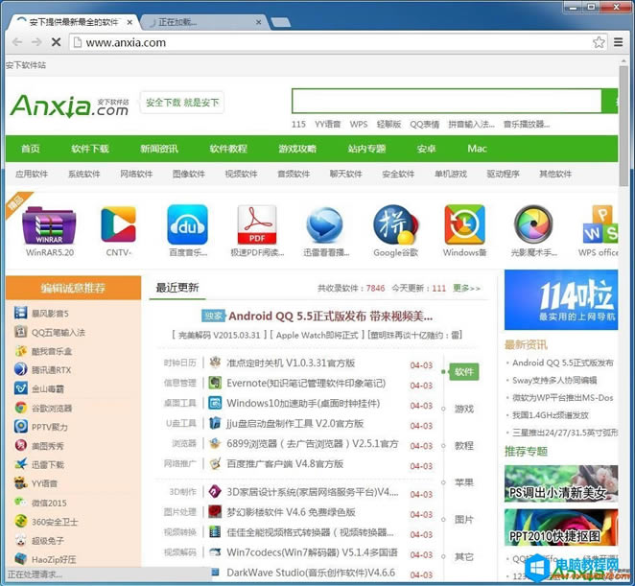Click the 114啦 banner ad
Screen dimensions: 635x586
(561, 300)
